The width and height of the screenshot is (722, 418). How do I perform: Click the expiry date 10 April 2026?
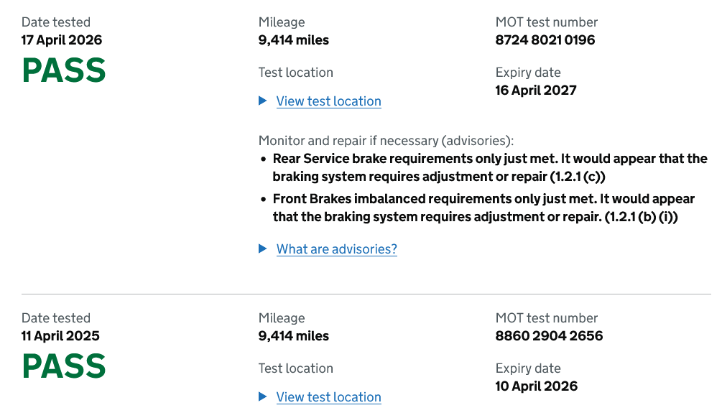click(x=536, y=386)
